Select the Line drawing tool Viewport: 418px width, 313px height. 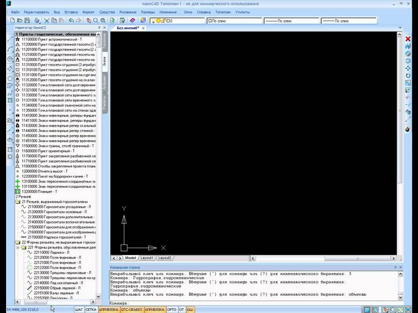click(x=10, y=39)
